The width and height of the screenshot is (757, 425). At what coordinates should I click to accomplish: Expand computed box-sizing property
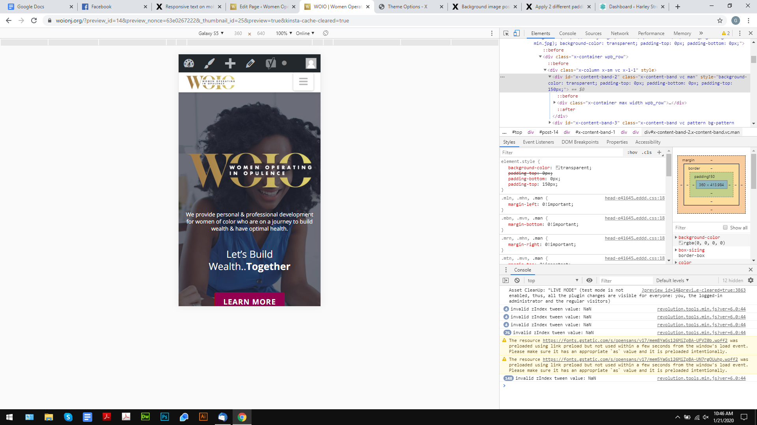point(676,250)
